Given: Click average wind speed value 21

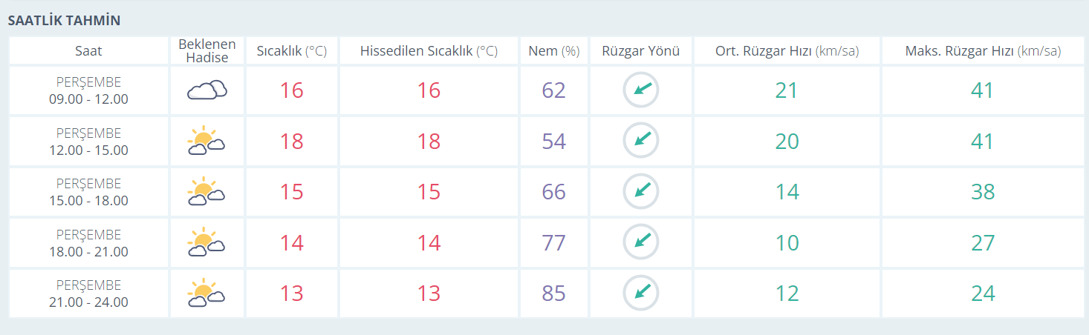Looking at the screenshot, I should [x=786, y=90].
